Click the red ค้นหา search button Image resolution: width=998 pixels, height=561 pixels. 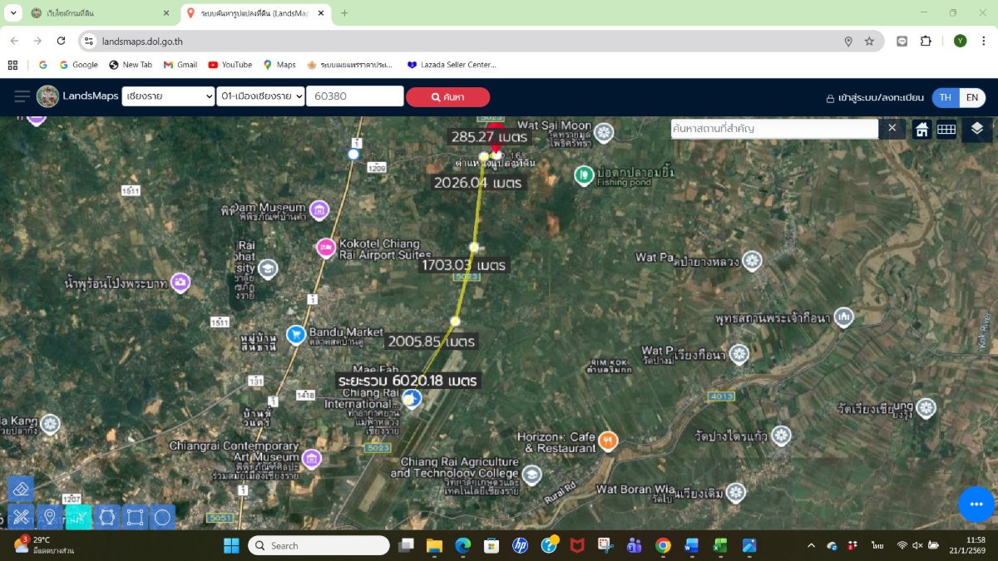447,97
